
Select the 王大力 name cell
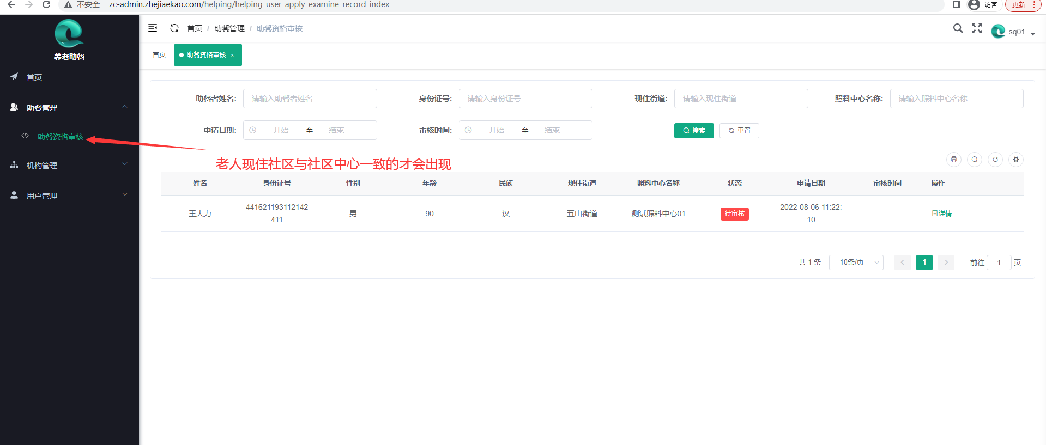click(200, 214)
